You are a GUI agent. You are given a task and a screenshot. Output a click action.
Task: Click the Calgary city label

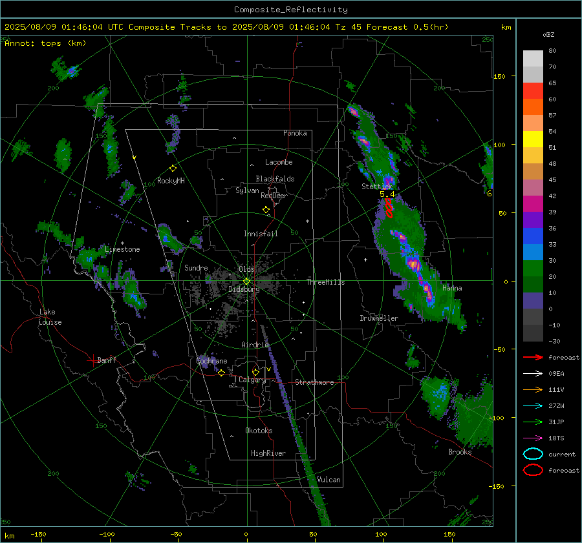tap(252, 380)
